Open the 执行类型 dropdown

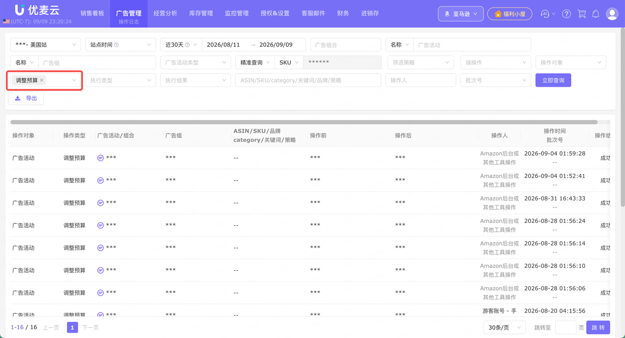(121, 80)
